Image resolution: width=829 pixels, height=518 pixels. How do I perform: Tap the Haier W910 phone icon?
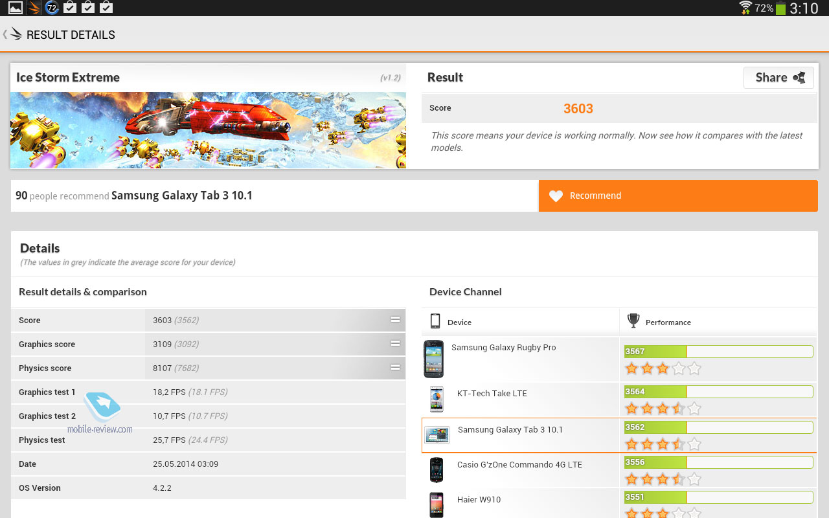[437, 505]
